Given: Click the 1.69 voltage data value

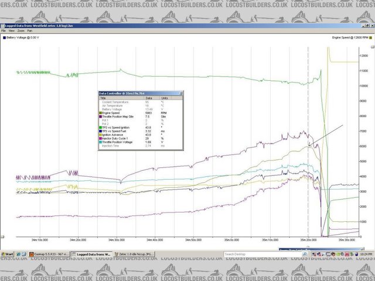Looking at the screenshot, I should pos(148,142).
